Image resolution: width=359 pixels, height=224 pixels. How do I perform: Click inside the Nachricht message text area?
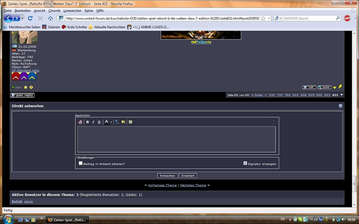coord(176,139)
